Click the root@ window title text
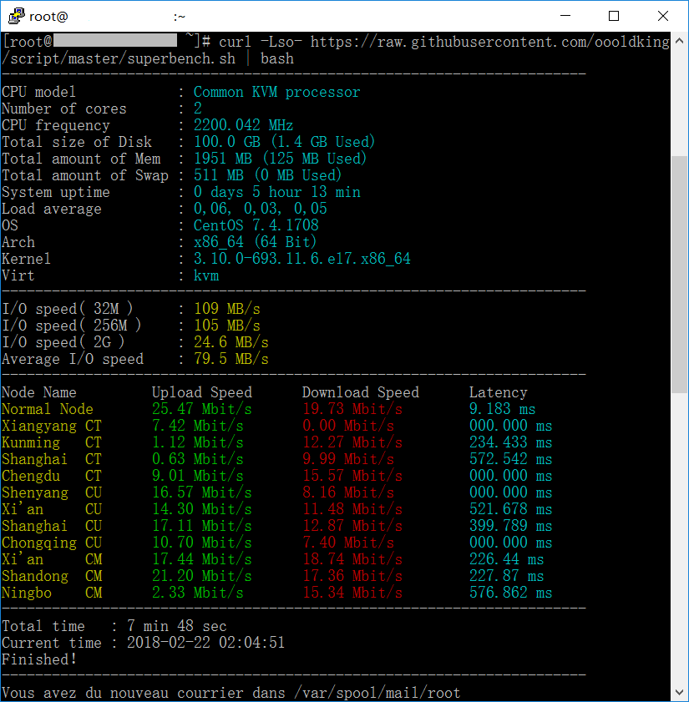 pyautogui.click(x=48, y=17)
